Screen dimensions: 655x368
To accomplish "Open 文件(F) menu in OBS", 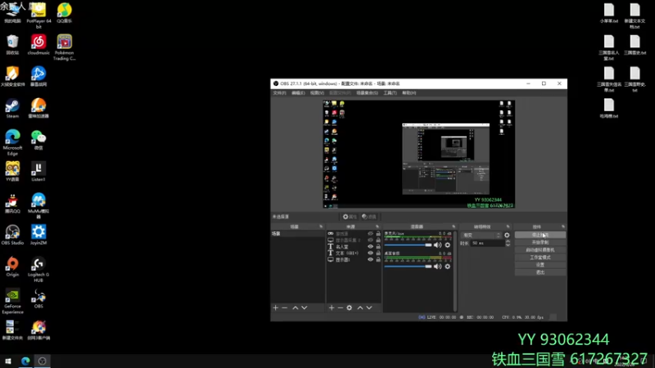I will click(279, 93).
